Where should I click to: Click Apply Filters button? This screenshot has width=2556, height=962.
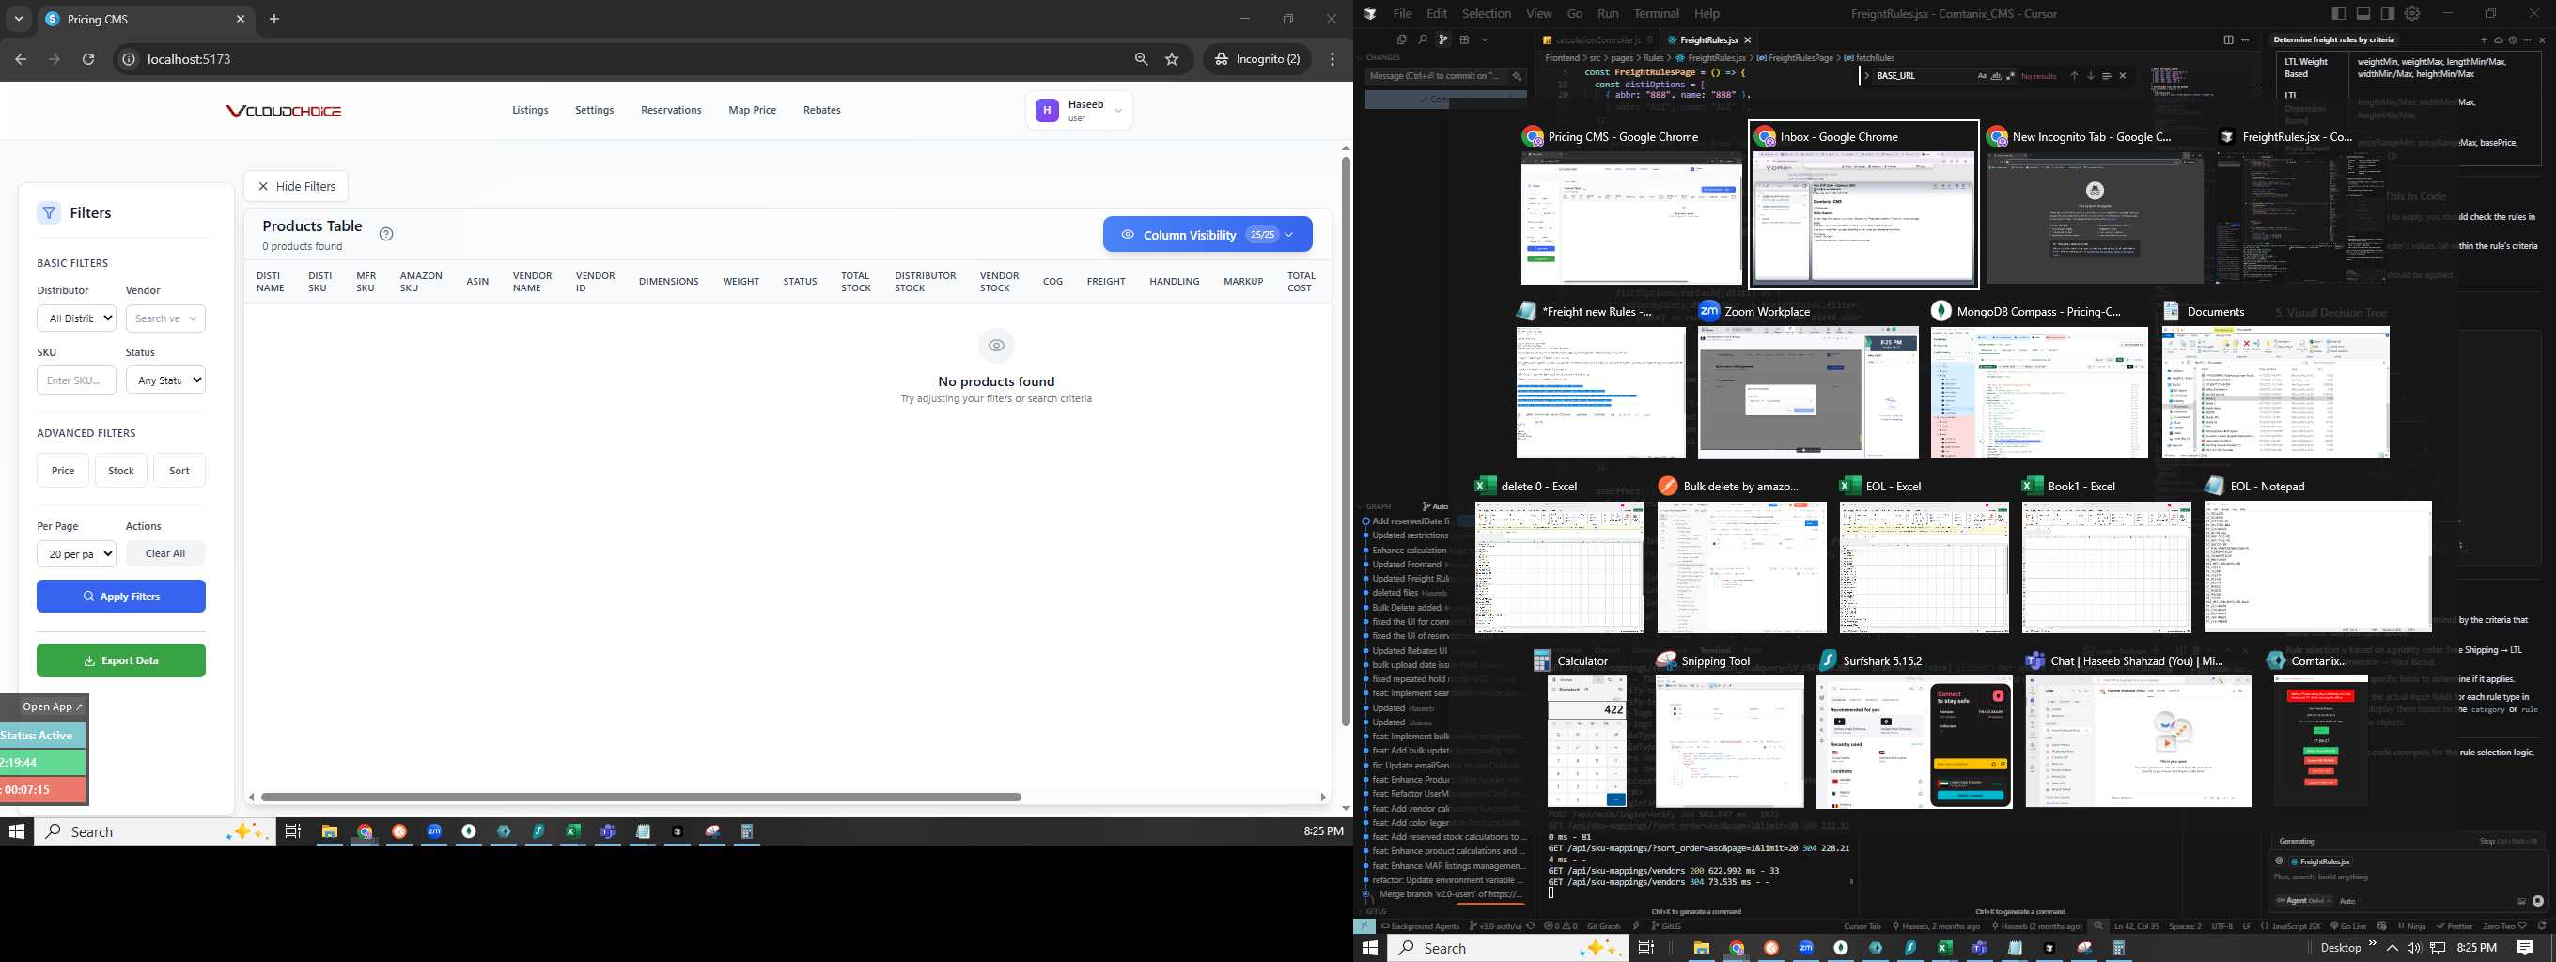pos(121,597)
